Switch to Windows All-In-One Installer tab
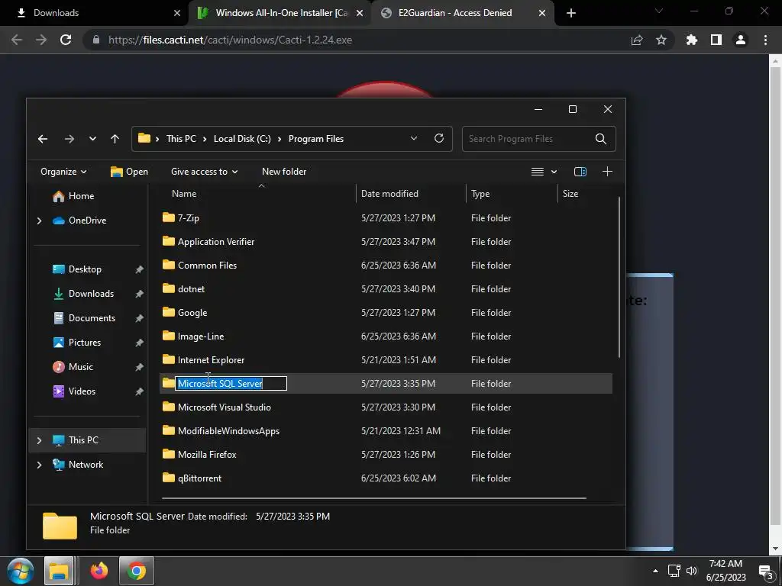The height and width of the screenshot is (586, 782). point(280,13)
